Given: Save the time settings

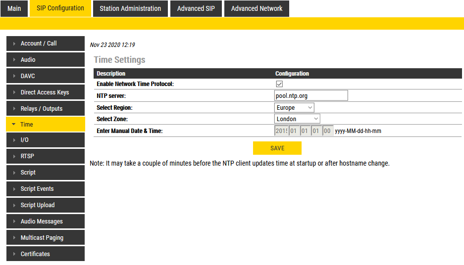Looking at the screenshot, I should pos(277,148).
